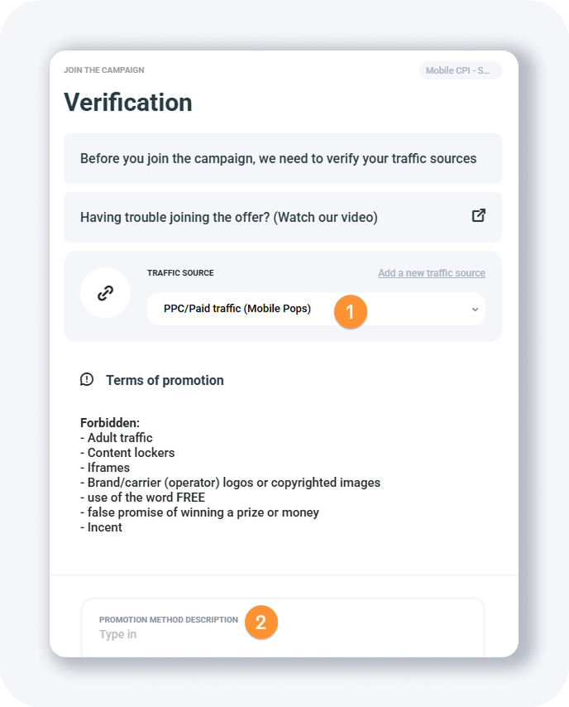
Task: Click the 'JOIN THE CAMPAIGN' label
Action: (104, 70)
